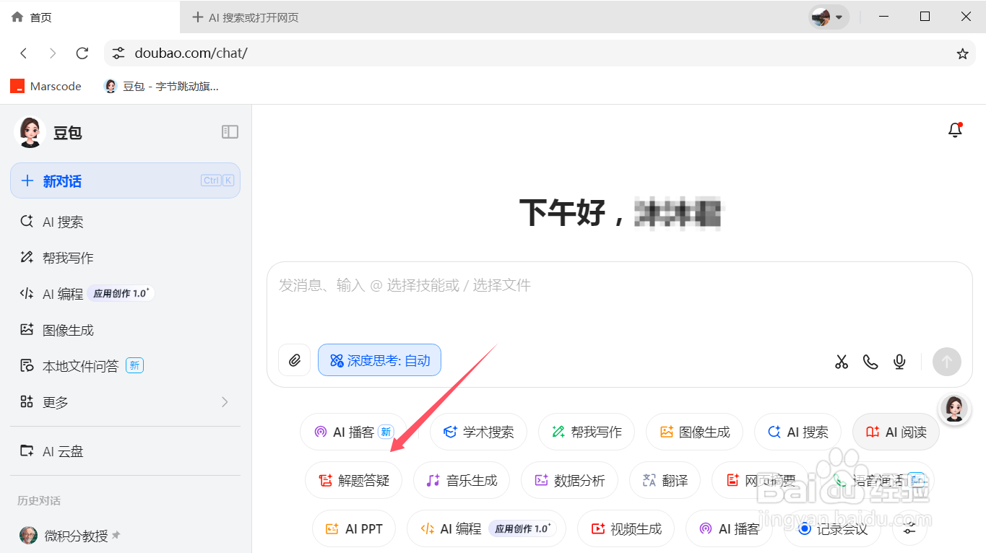Select the 数据分析 skill chip

pyautogui.click(x=569, y=480)
